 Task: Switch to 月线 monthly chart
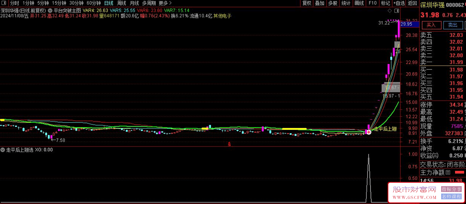[x=134, y=3]
